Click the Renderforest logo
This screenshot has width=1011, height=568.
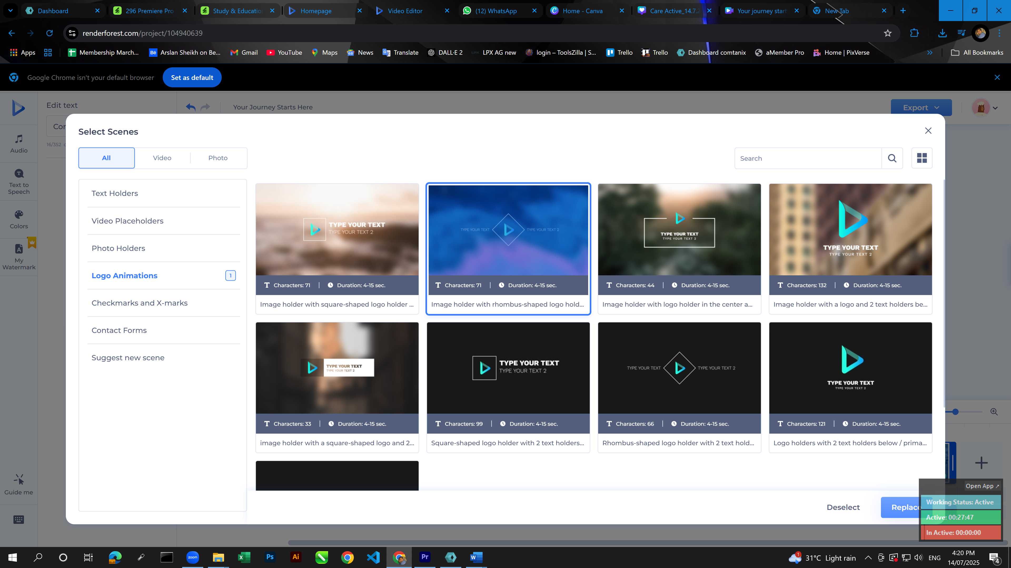(x=18, y=108)
